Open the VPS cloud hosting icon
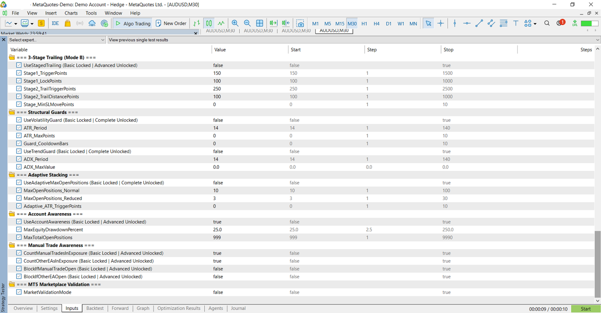 pyautogui.click(x=92, y=23)
